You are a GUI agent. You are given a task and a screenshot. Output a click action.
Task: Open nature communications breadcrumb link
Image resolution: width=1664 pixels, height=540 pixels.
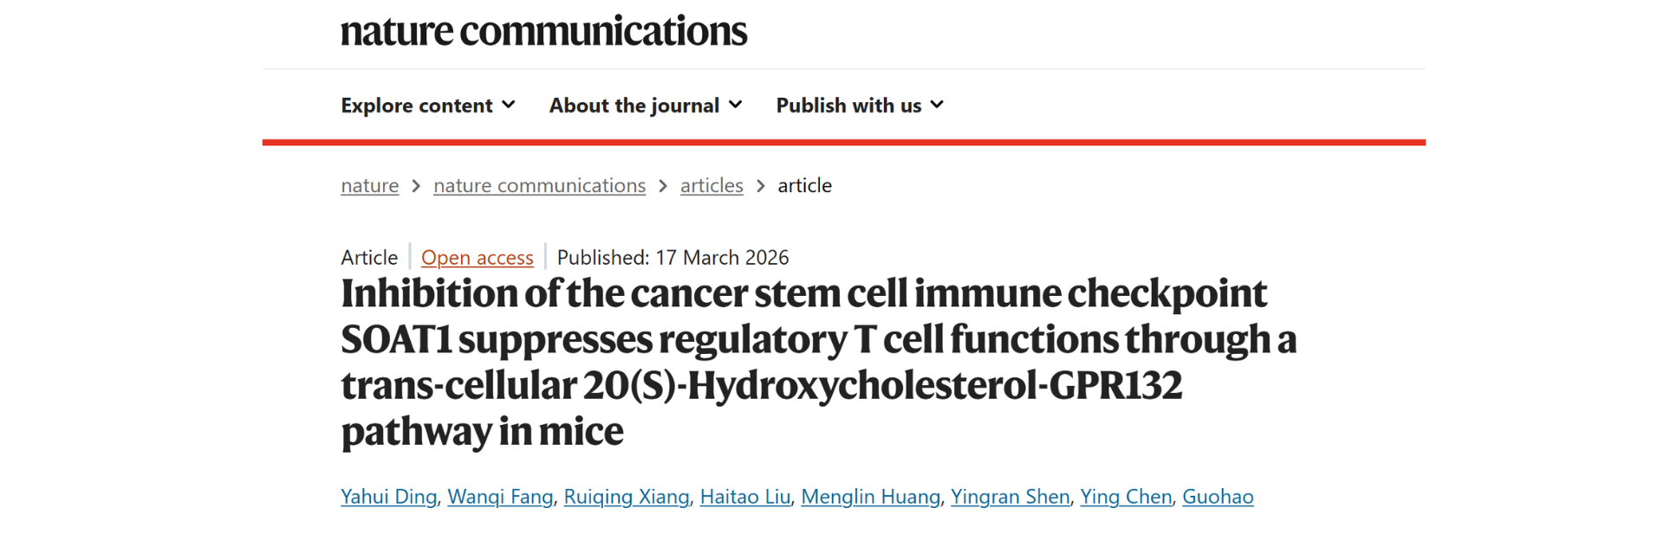click(x=539, y=186)
